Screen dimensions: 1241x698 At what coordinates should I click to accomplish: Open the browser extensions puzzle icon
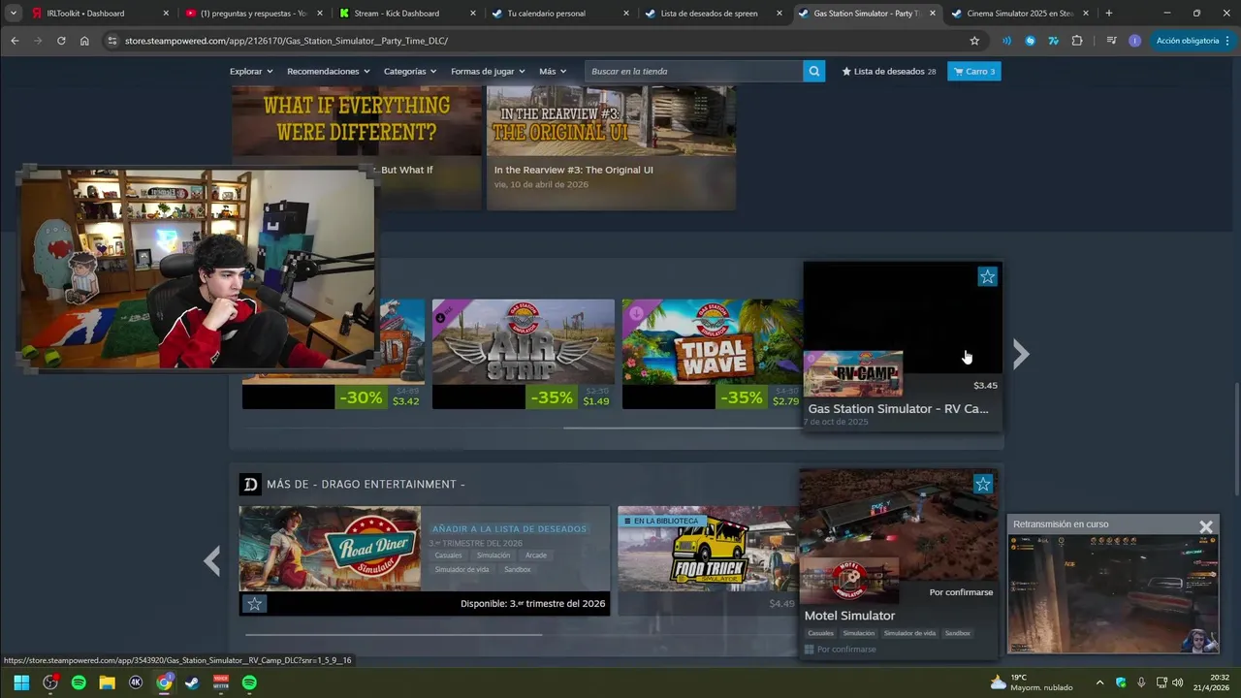point(1077,41)
